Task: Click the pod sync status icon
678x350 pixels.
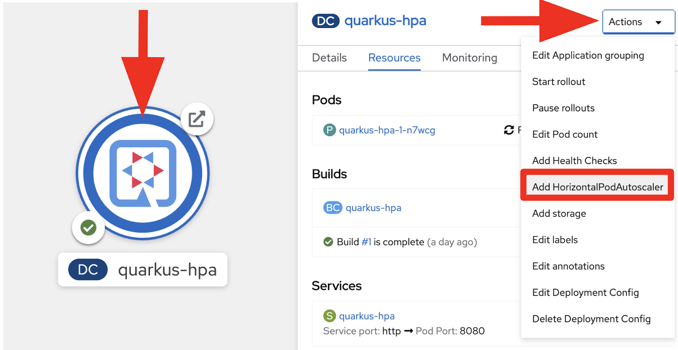Action: 508,130
